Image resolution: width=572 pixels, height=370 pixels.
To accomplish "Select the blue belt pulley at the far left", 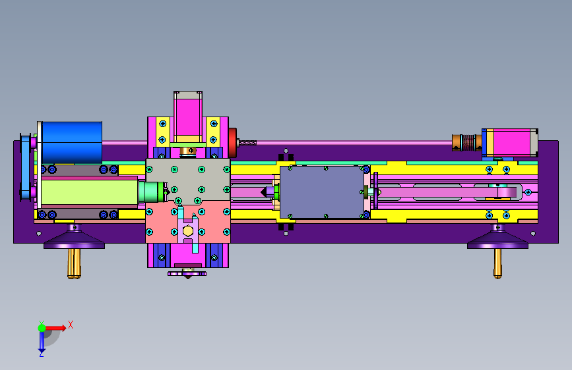I will click(26, 167).
